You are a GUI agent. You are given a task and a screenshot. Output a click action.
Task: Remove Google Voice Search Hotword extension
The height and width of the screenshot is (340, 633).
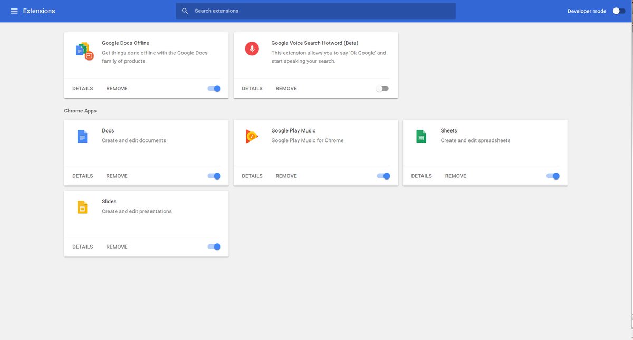pyautogui.click(x=286, y=89)
